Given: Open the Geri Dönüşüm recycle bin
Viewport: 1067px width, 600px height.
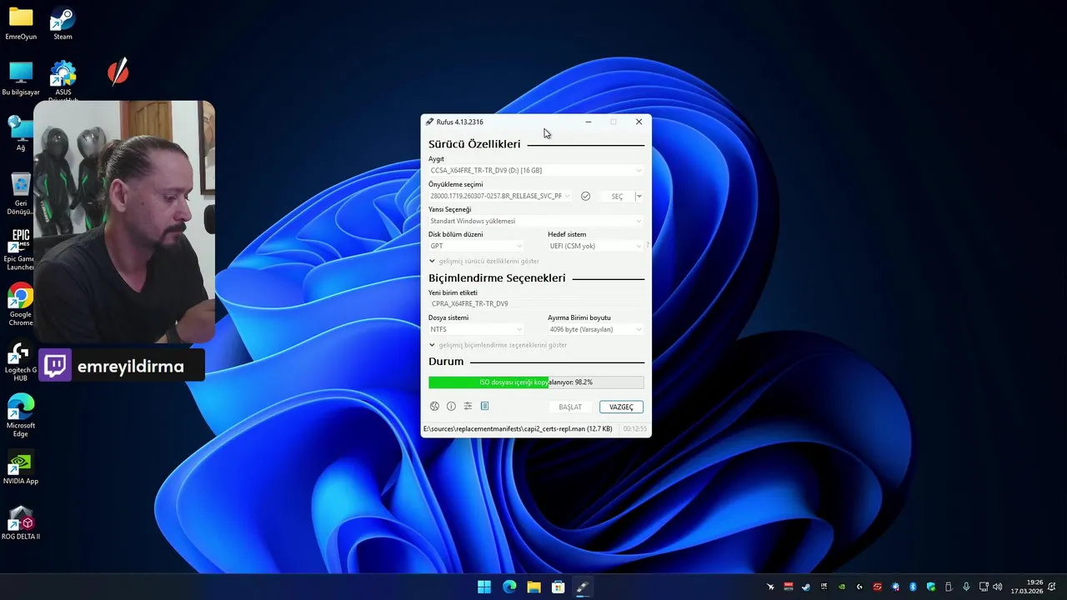Looking at the screenshot, I should pos(21,193).
